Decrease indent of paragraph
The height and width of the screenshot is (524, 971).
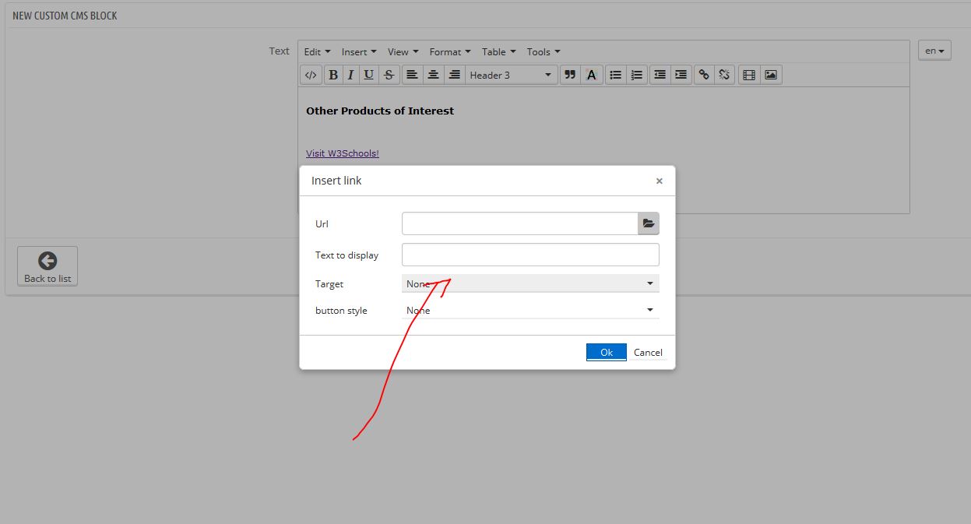[x=660, y=75]
